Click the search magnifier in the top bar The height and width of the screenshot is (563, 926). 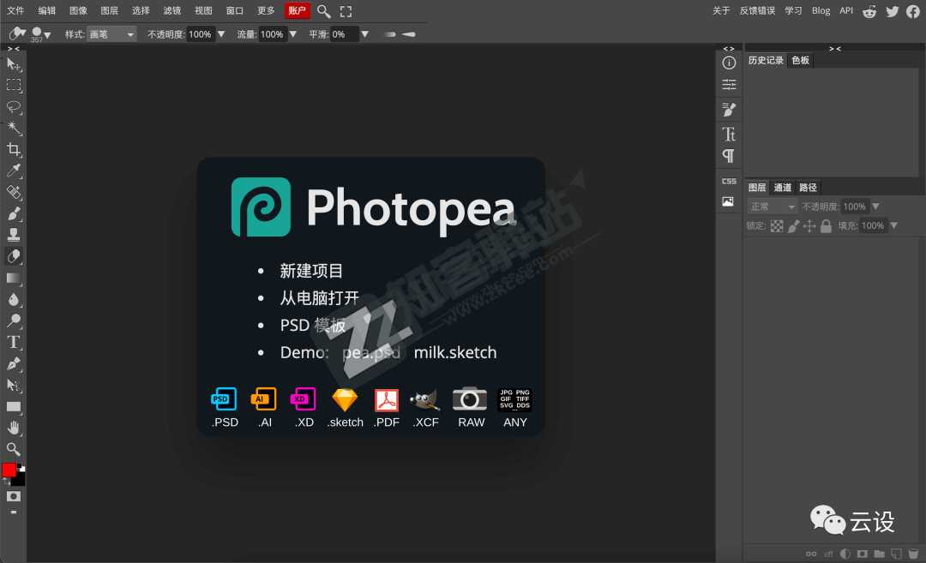(323, 10)
